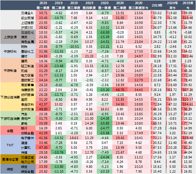Select the 2019 第一季度 column header
This screenshot has width=196, height=174.
[43, 6]
